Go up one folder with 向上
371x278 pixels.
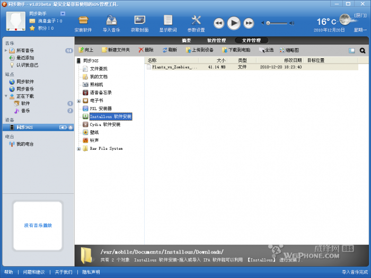tap(86, 50)
